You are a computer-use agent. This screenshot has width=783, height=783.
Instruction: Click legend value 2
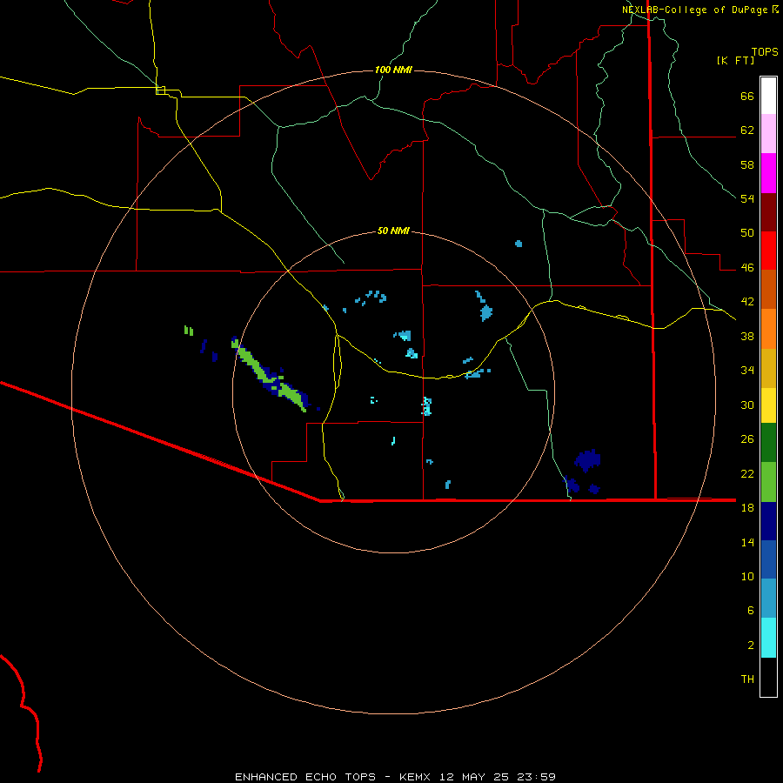pyautogui.click(x=751, y=646)
